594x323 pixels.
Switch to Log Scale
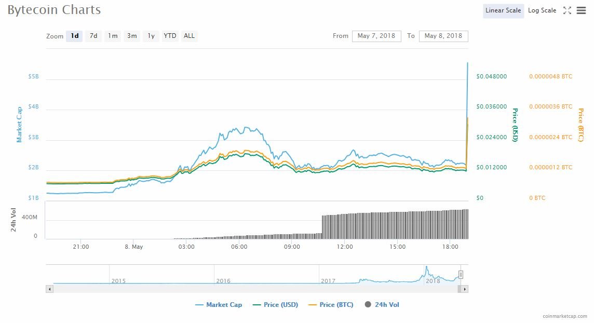[x=542, y=10]
